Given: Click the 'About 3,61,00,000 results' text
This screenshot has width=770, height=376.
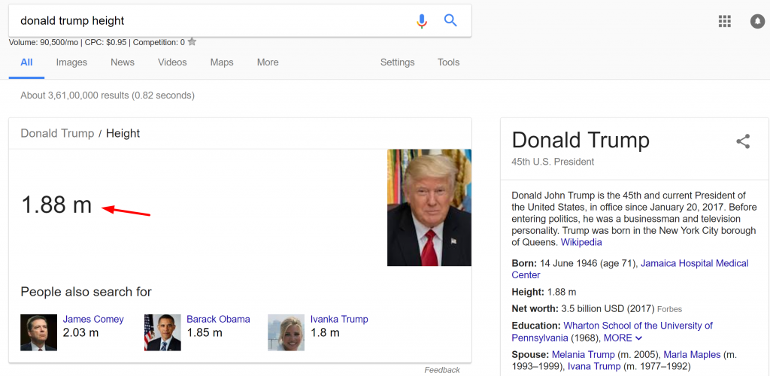Looking at the screenshot, I should click(108, 96).
